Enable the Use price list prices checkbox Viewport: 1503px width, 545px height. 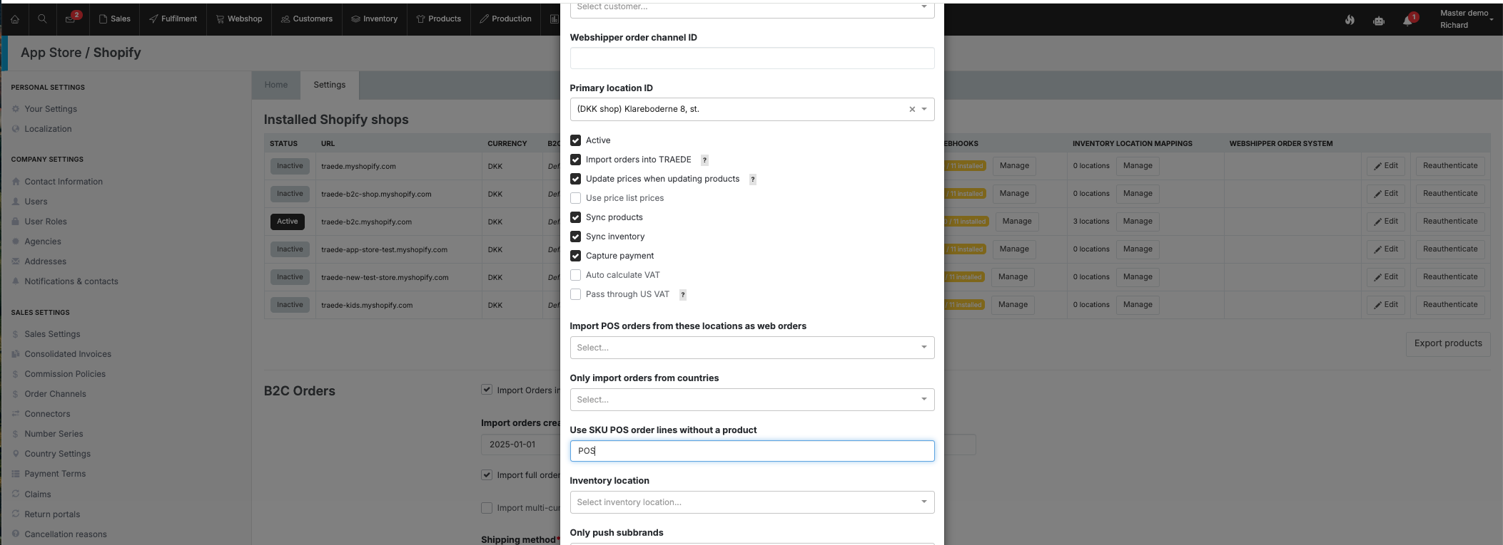(576, 198)
